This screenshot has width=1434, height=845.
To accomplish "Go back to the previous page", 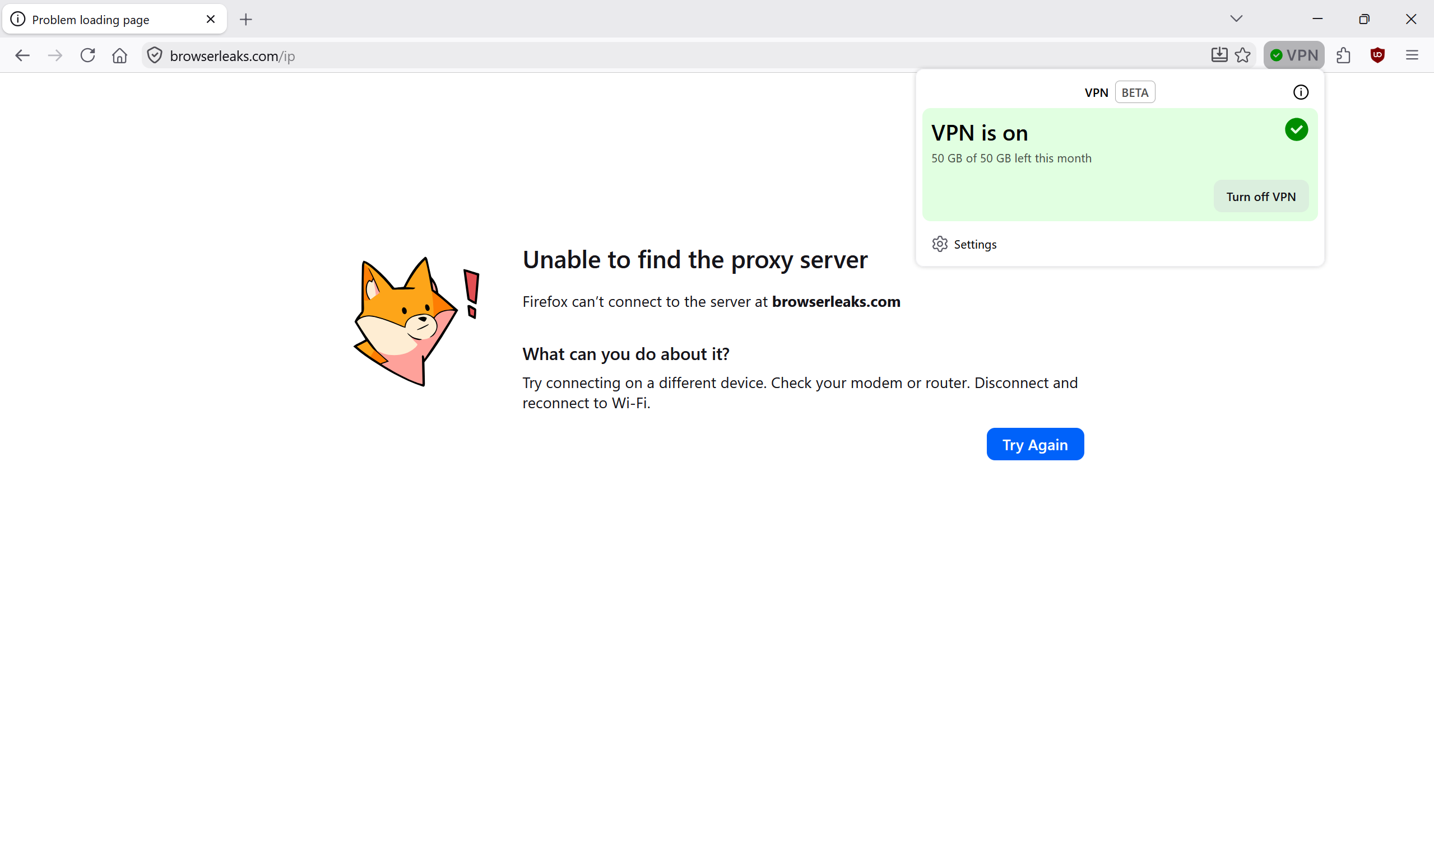I will tap(22, 55).
